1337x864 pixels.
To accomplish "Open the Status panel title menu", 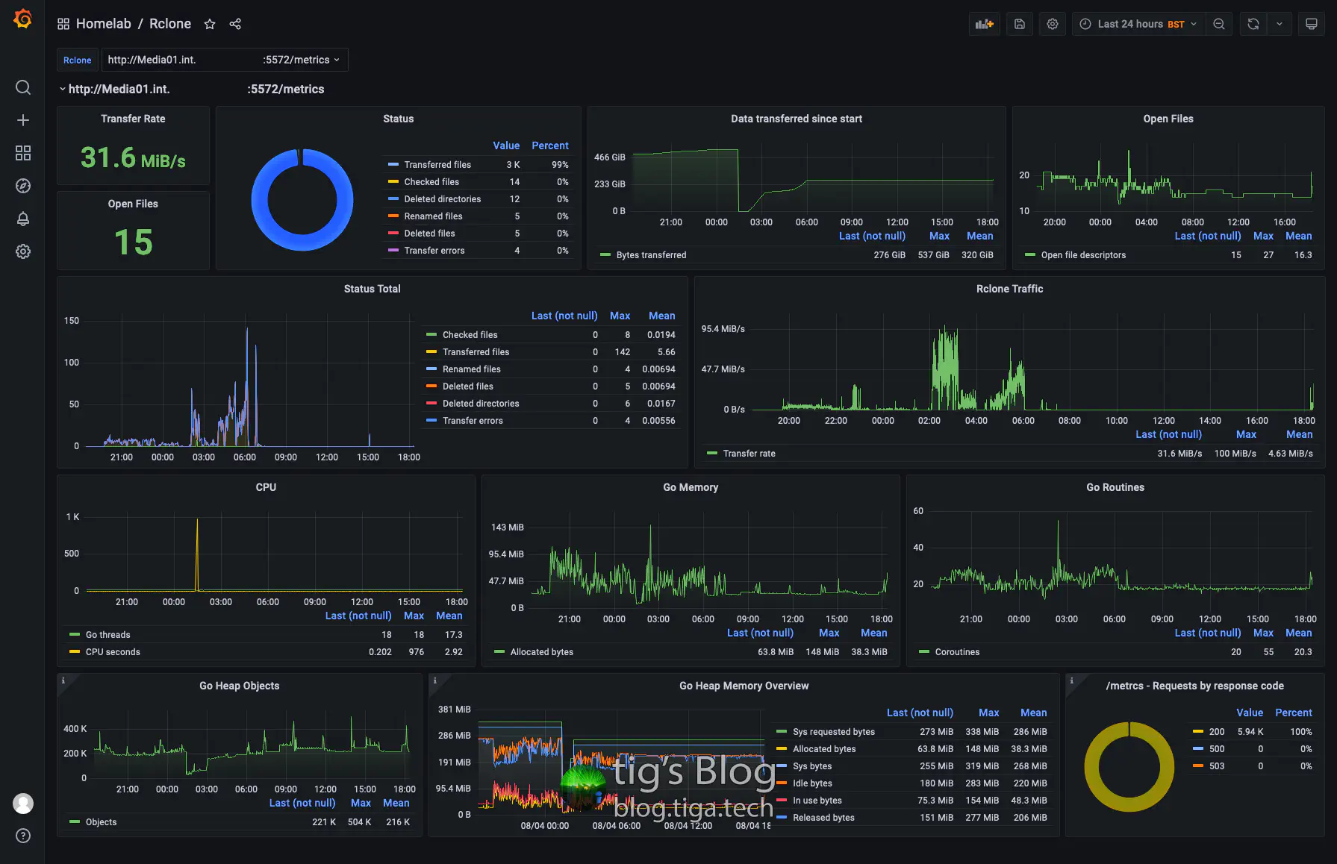I will 398,119.
